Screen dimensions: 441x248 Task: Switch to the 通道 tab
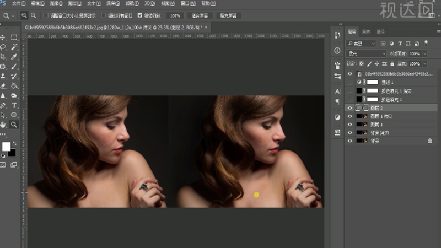click(366, 31)
